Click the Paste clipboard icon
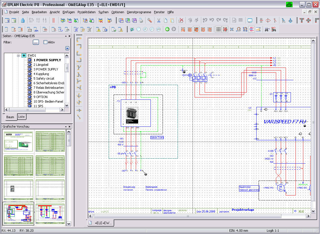 pyautogui.click(x=172, y=20)
